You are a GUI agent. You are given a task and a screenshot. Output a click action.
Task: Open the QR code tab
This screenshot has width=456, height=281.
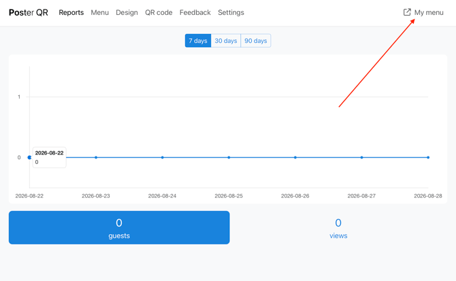[x=159, y=12]
